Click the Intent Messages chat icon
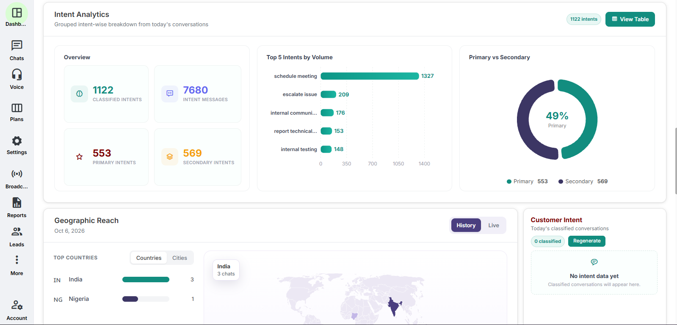 pyautogui.click(x=170, y=94)
